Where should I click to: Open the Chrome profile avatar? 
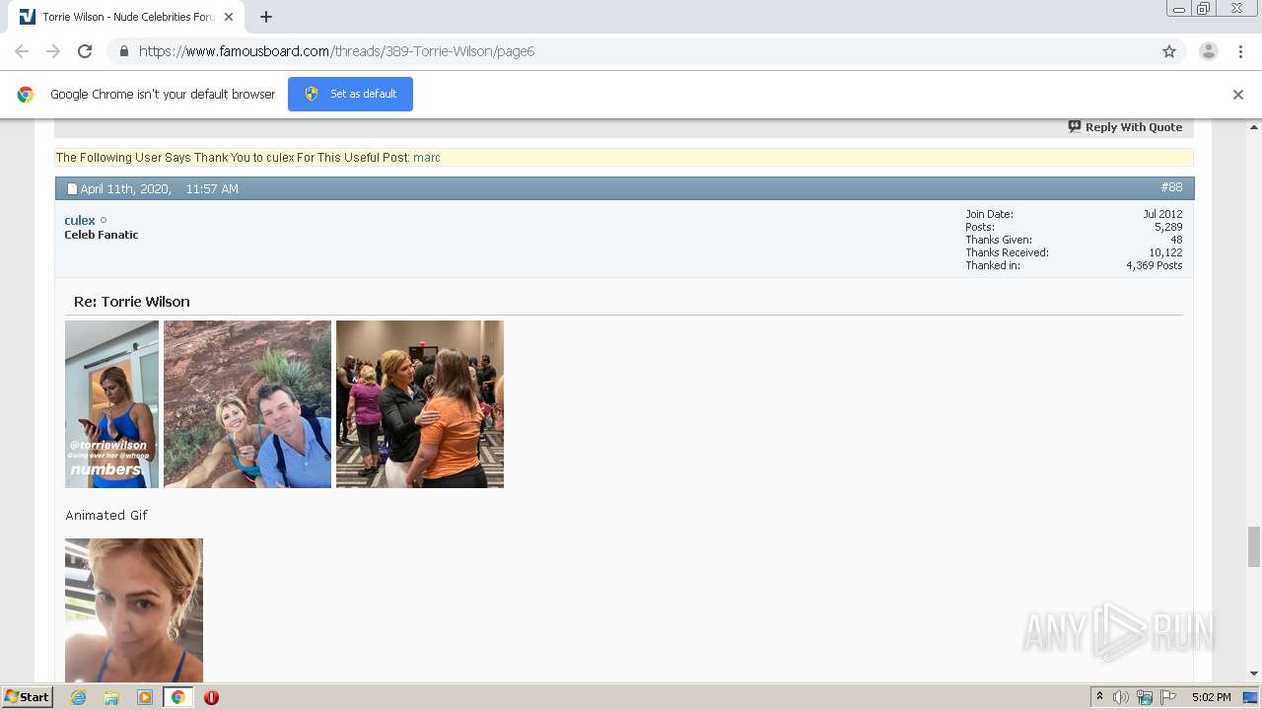pos(1208,51)
